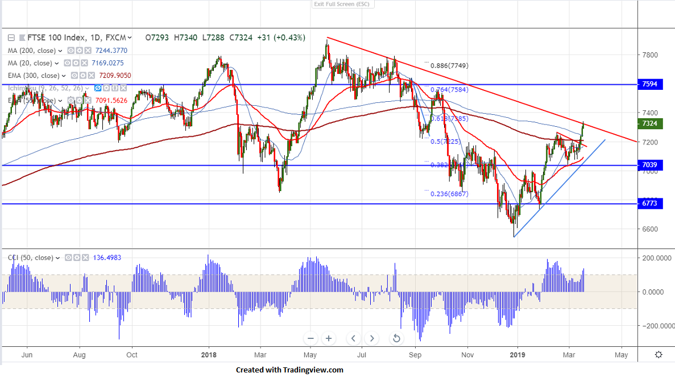Image resolution: width=675 pixels, height=377 pixels.
Task: Expand the Ichimoku (9, 26, 52, 26) dropdown arrow
Action: [x=87, y=88]
